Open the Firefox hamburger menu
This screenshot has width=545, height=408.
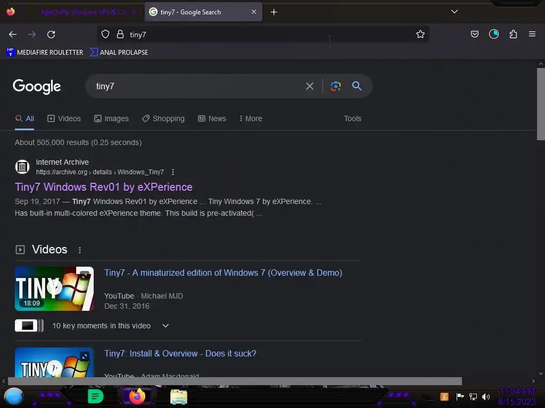coord(532,34)
